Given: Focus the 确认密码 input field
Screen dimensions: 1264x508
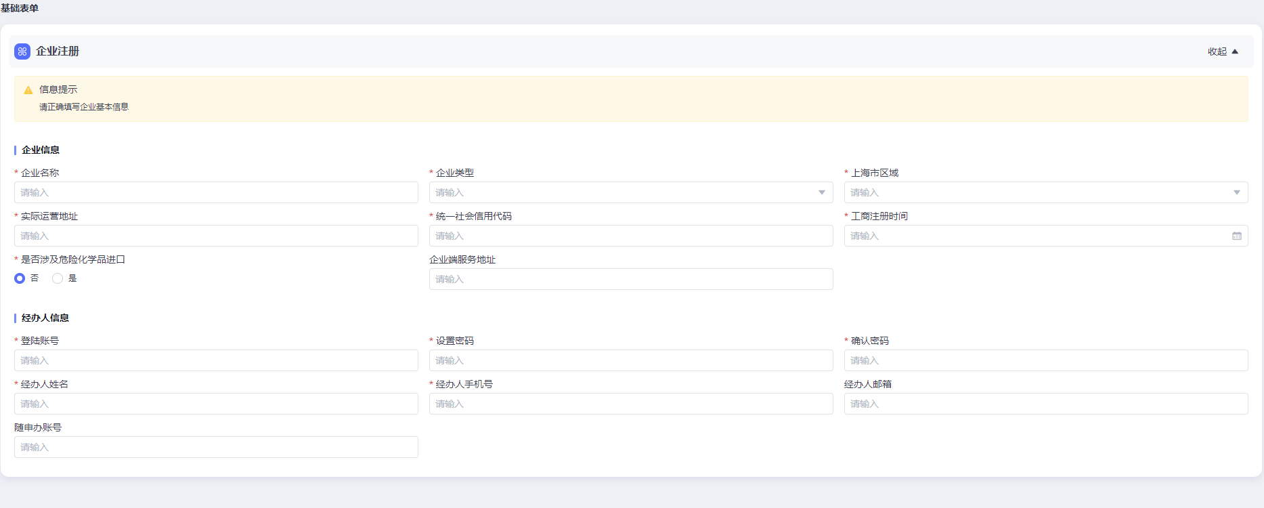Looking at the screenshot, I should pyautogui.click(x=1046, y=360).
